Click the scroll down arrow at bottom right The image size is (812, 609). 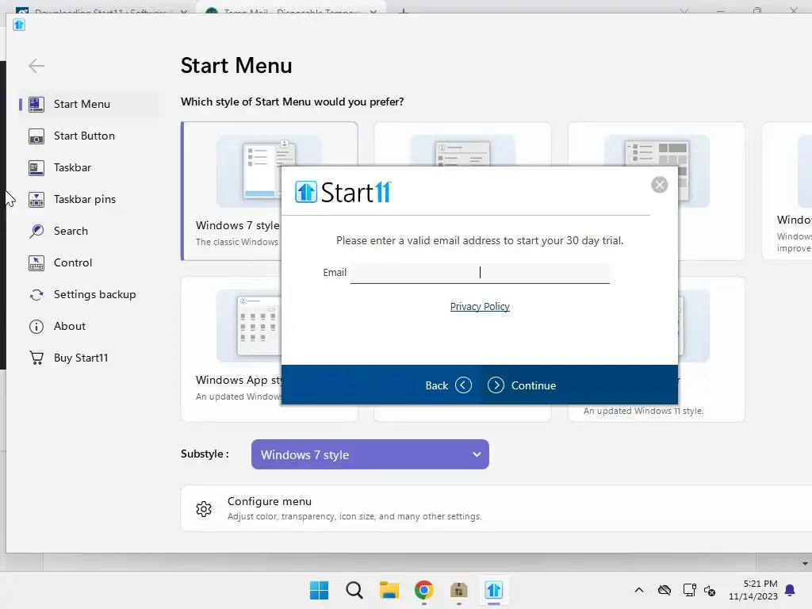[805, 564]
